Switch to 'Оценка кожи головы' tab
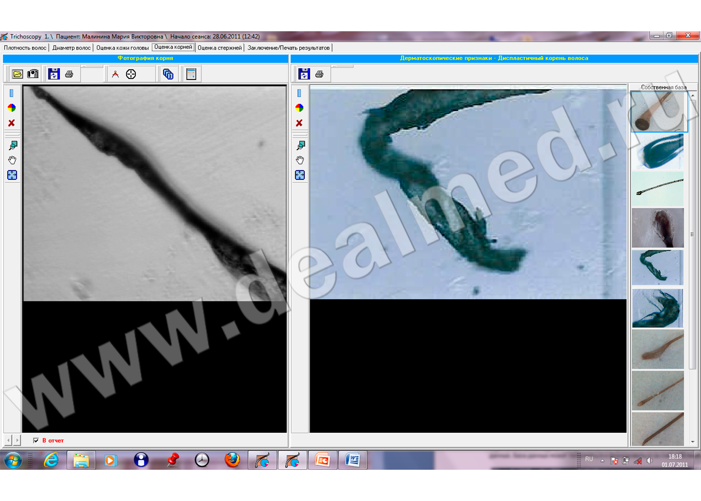 (x=123, y=48)
